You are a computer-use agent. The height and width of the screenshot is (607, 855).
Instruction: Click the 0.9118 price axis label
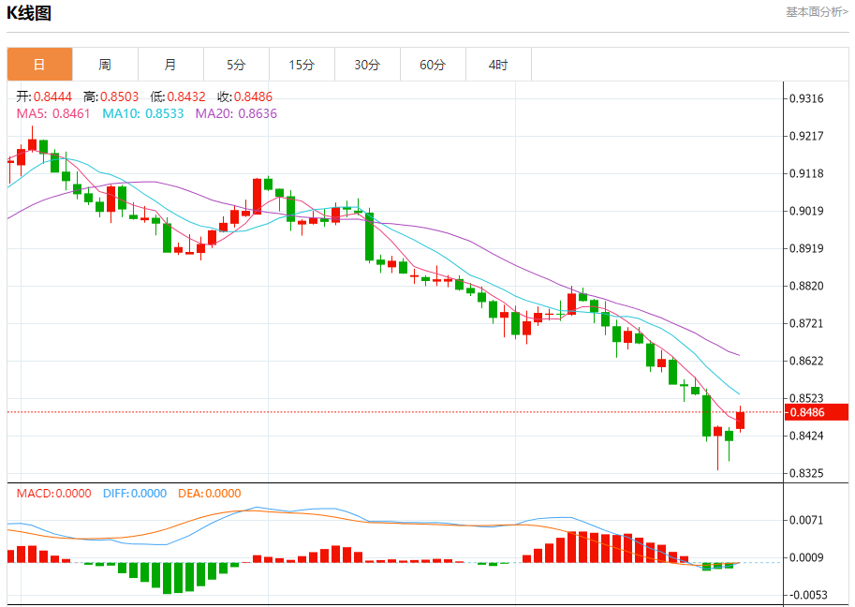coord(806,173)
